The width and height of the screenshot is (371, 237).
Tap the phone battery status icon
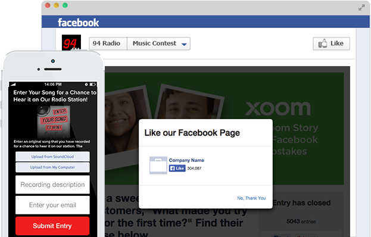point(92,84)
